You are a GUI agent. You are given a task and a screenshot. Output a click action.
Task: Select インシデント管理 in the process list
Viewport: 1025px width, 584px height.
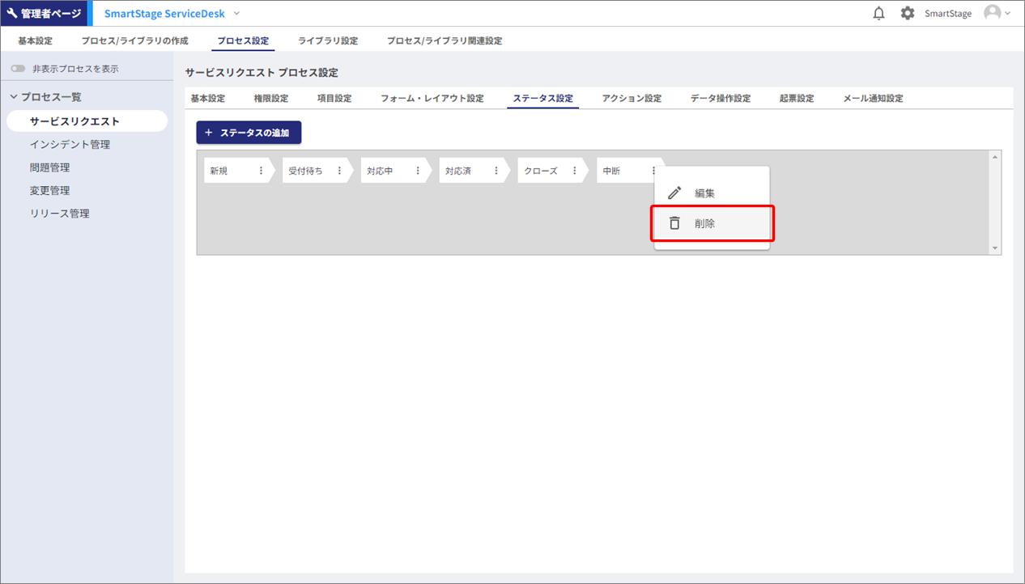tap(70, 145)
